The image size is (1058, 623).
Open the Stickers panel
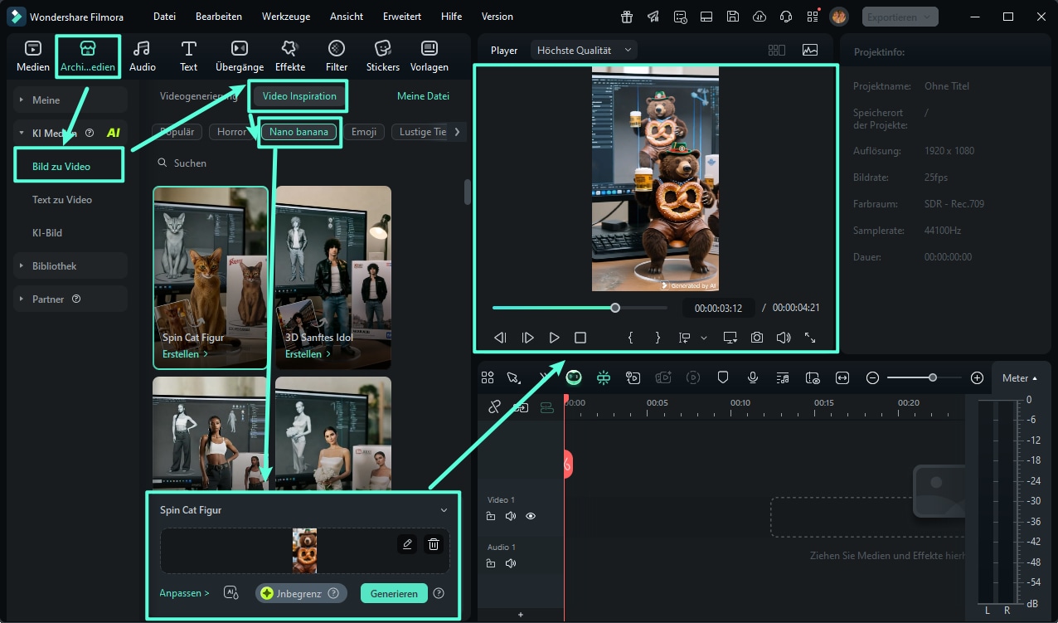(x=382, y=56)
